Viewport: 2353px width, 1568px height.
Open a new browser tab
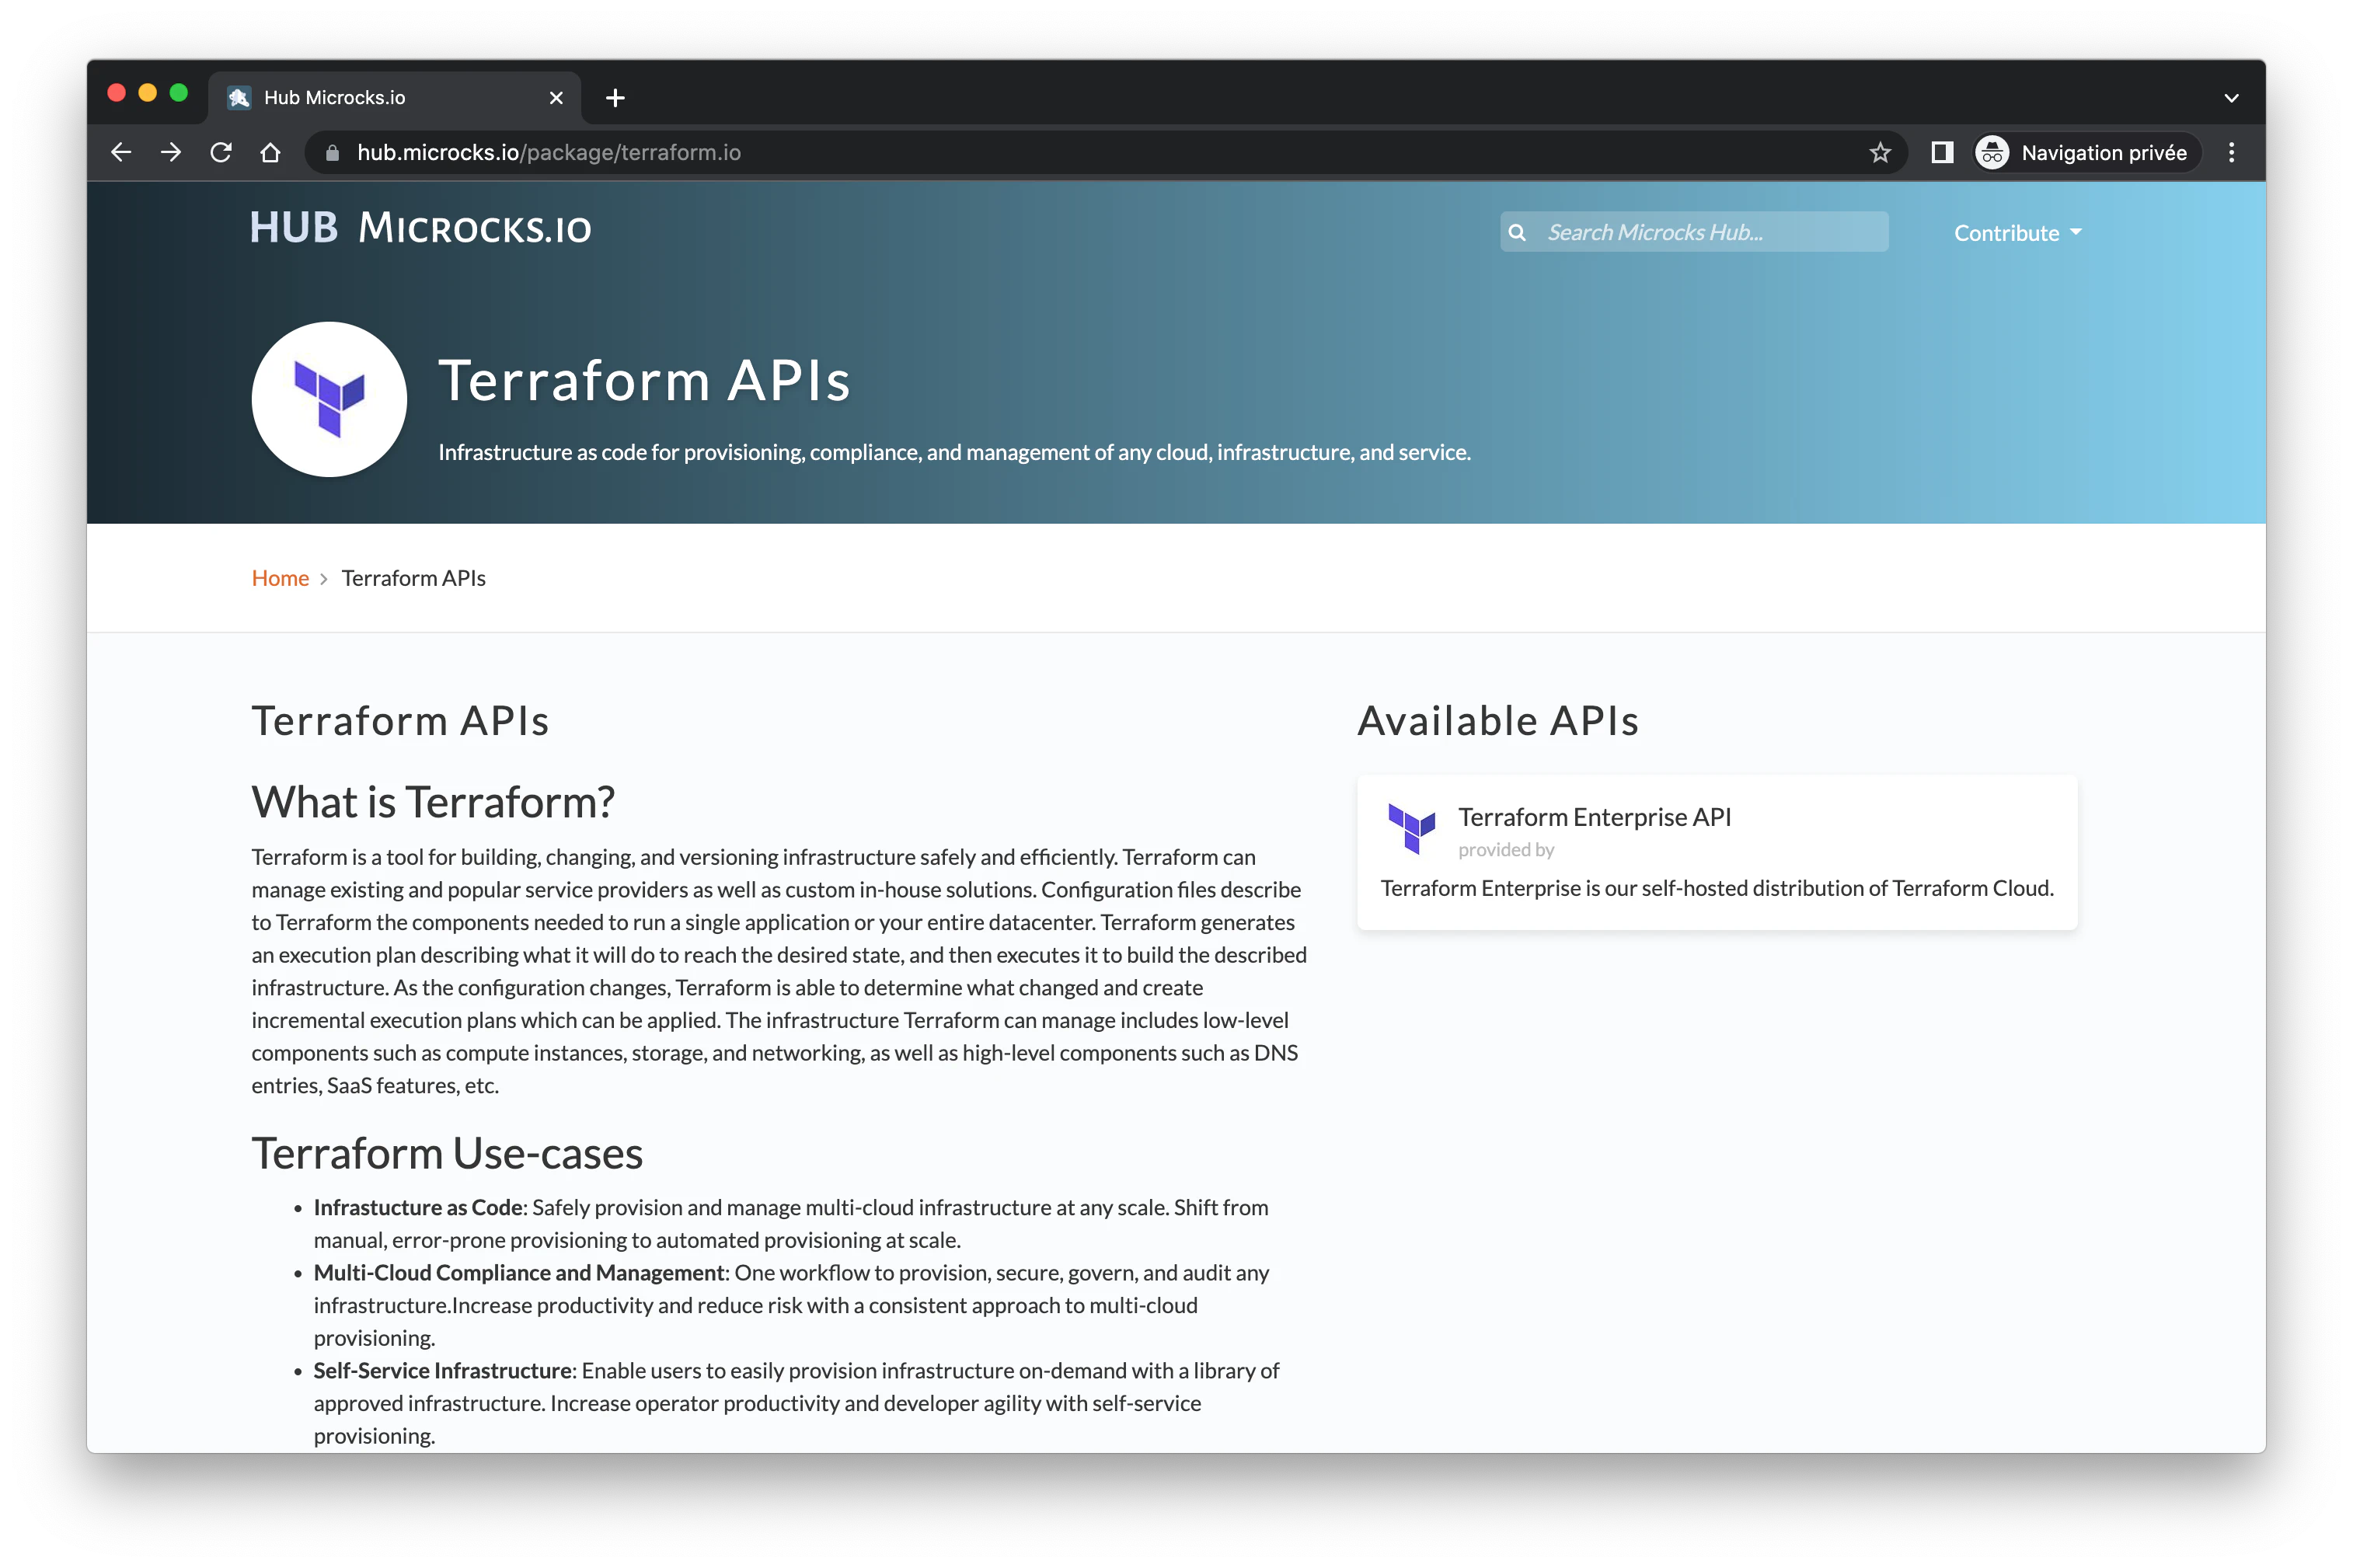615,98
